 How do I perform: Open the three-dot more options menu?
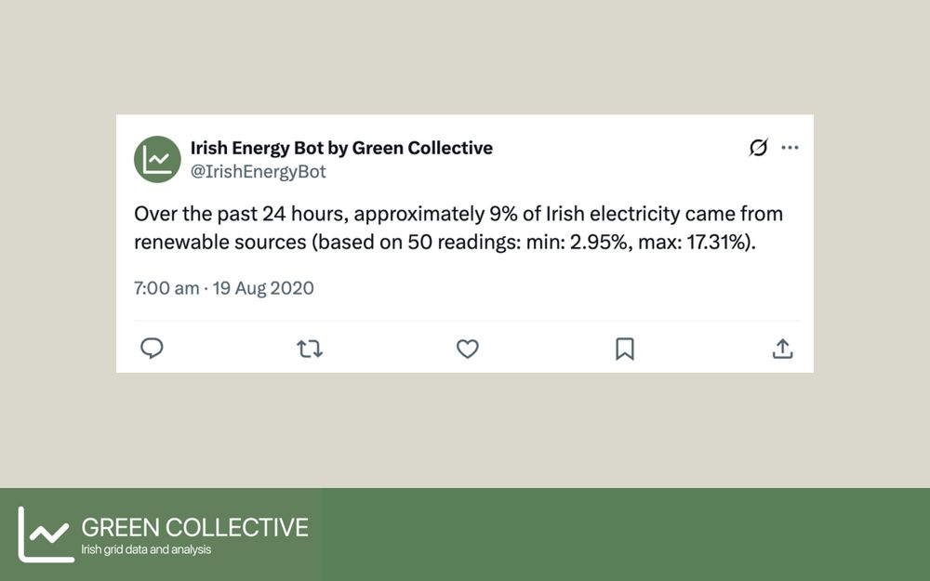pos(790,147)
